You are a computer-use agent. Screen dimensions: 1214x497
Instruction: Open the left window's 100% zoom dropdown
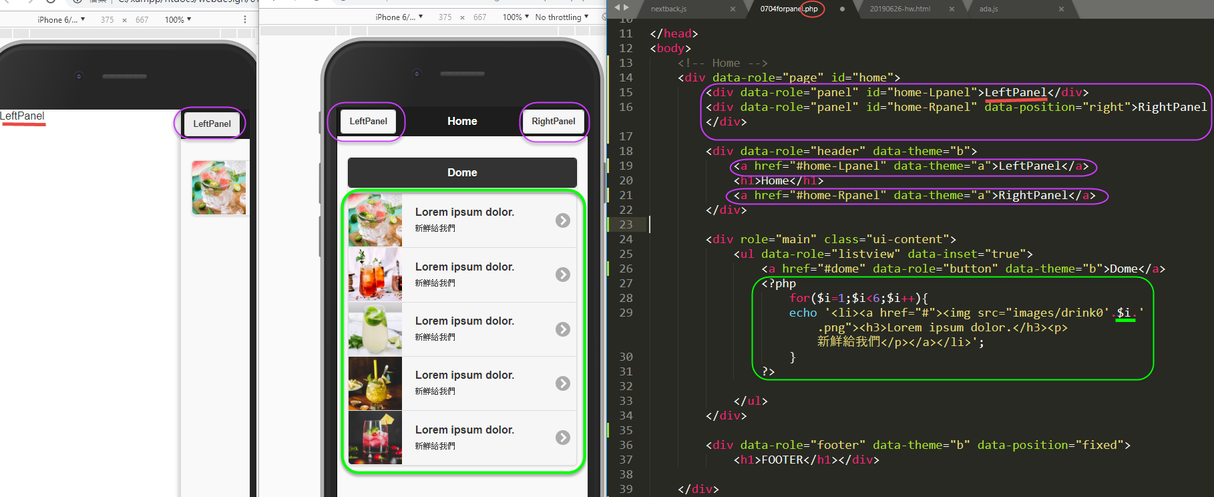tap(178, 19)
